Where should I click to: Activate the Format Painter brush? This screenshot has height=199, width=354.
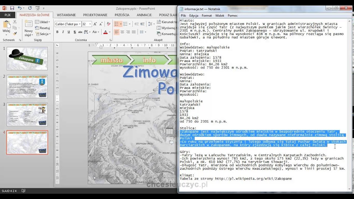[x=15, y=33]
